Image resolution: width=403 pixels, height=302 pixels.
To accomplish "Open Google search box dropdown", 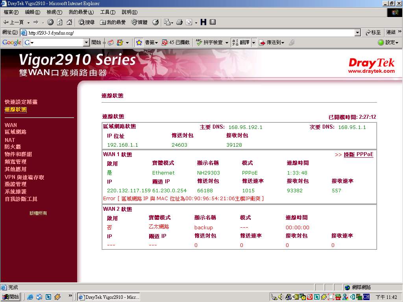I will 86,42.
